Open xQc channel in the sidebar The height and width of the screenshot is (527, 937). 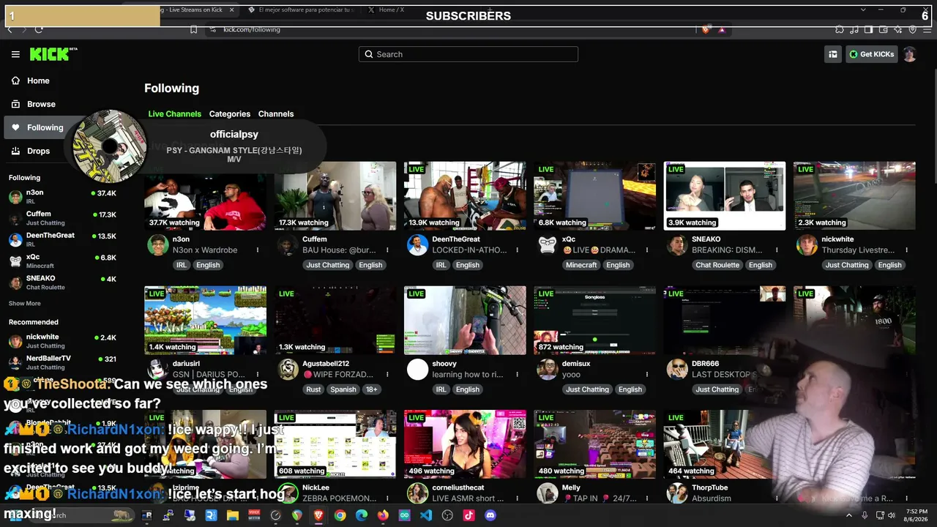[x=62, y=261]
